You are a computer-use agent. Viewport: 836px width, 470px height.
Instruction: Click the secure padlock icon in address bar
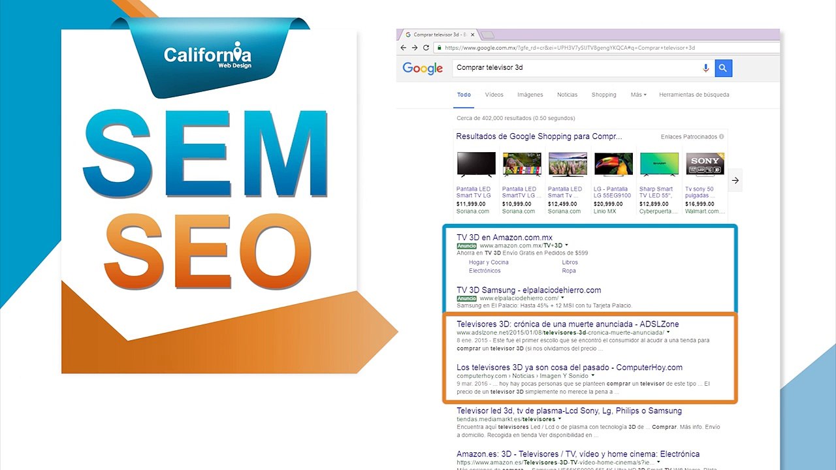click(440, 48)
